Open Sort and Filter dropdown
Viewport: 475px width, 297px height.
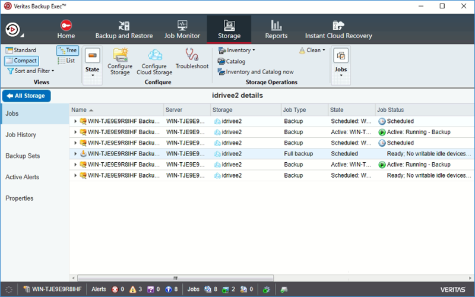(x=31, y=71)
